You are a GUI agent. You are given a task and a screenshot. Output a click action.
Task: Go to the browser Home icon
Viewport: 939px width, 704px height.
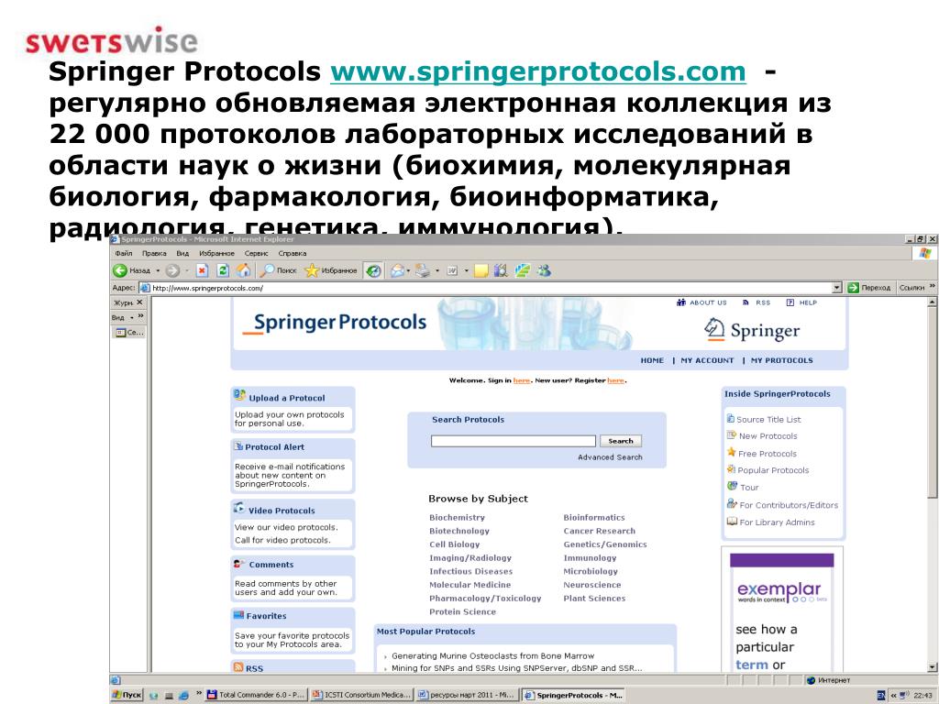pos(244,270)
